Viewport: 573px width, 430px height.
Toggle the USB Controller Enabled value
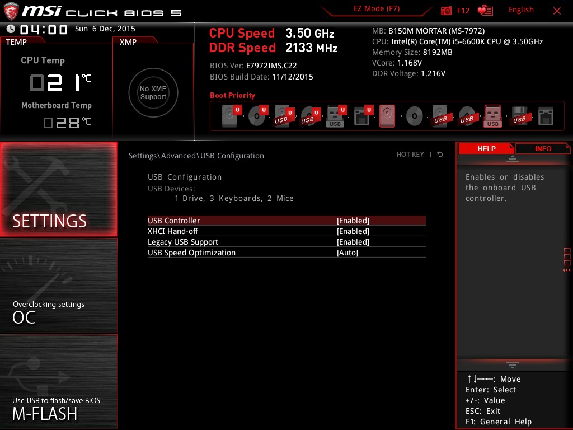(x=353, y=221)
